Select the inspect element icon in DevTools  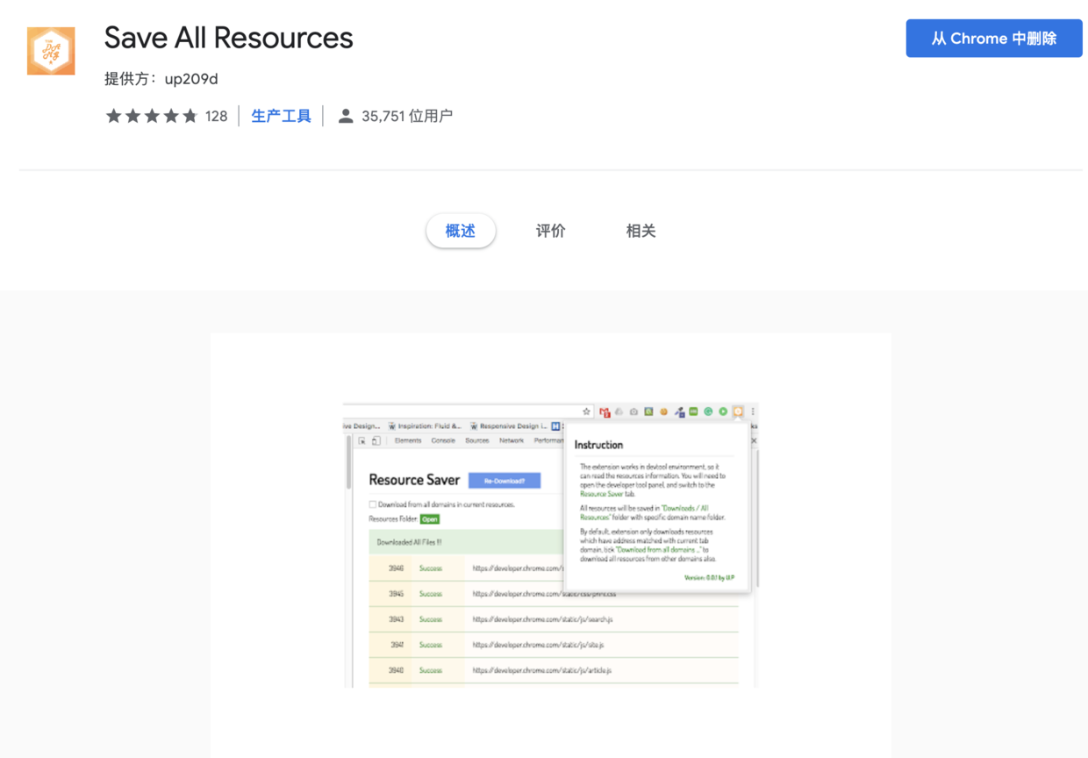pyautogui.click(x=362, y=440)
